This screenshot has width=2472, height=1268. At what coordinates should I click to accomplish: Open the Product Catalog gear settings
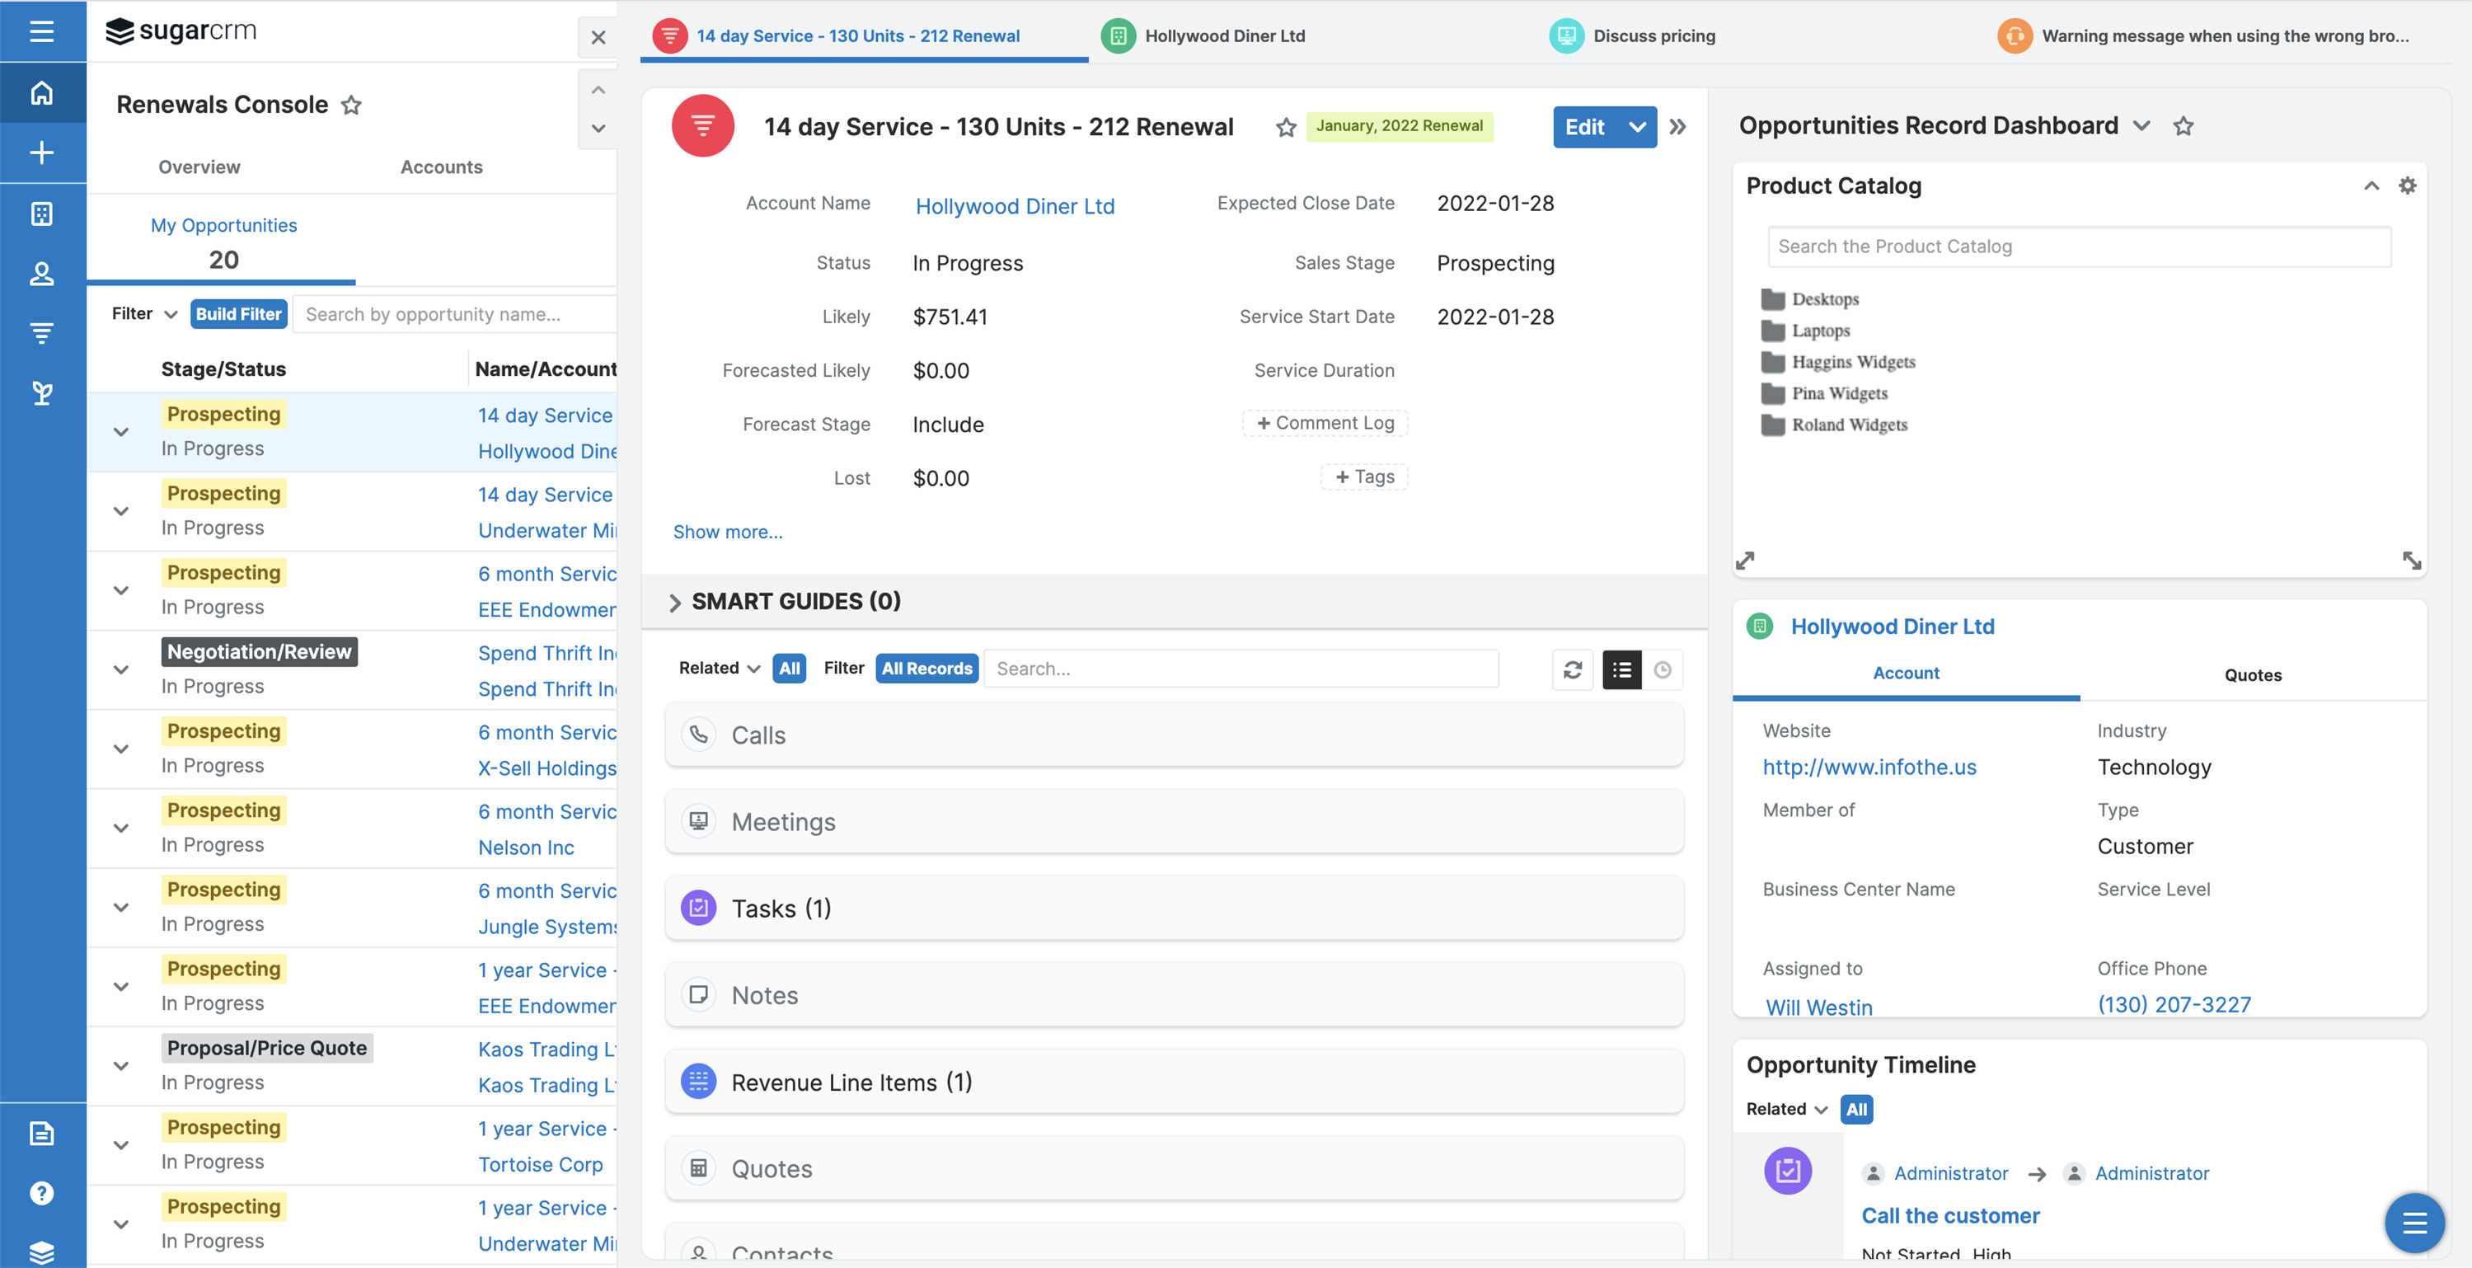click(2407, 186)
